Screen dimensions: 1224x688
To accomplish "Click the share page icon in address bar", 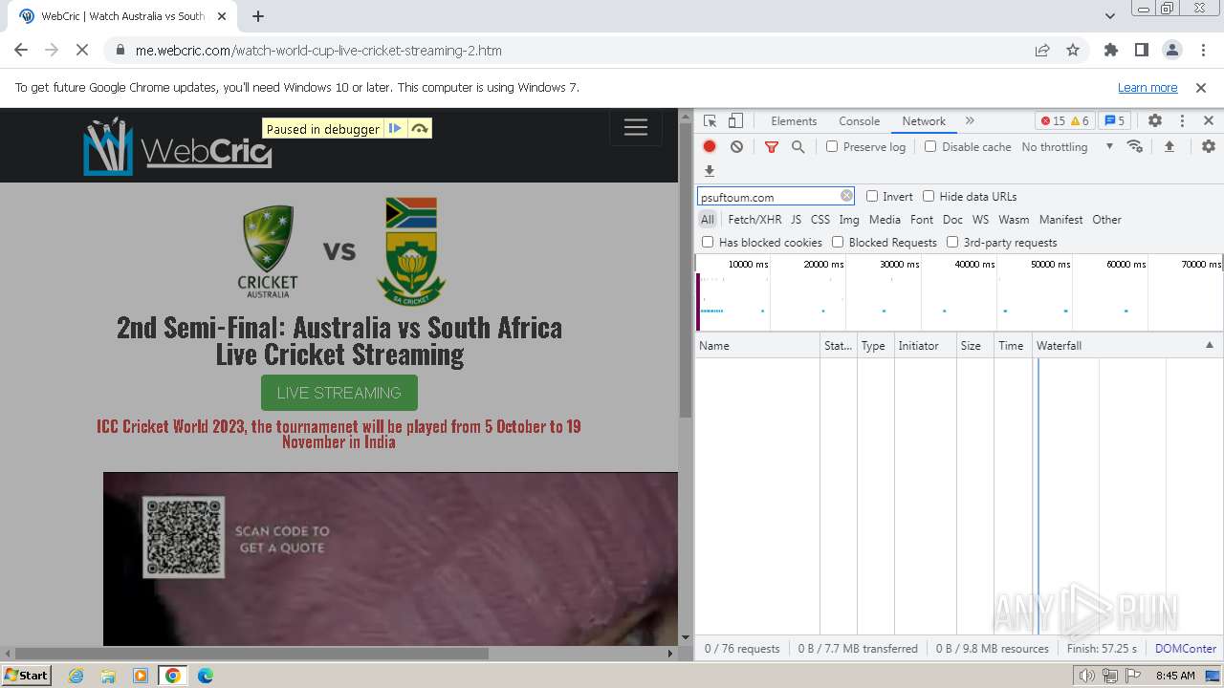I will pyautogui.click(x=1042, y=51).
